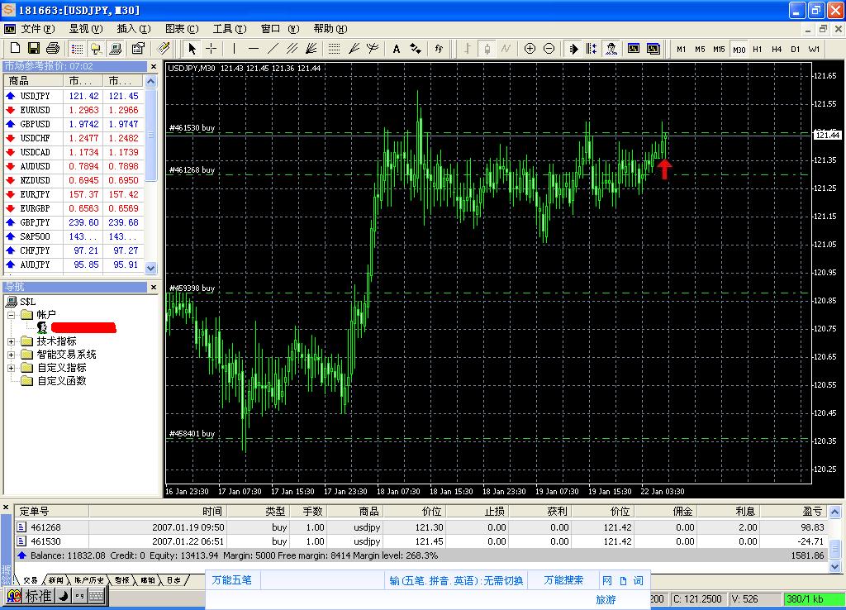Expand the 智能交易系统 tree node
The height and width of the screenshot is (610, 846).
point(12,355)
